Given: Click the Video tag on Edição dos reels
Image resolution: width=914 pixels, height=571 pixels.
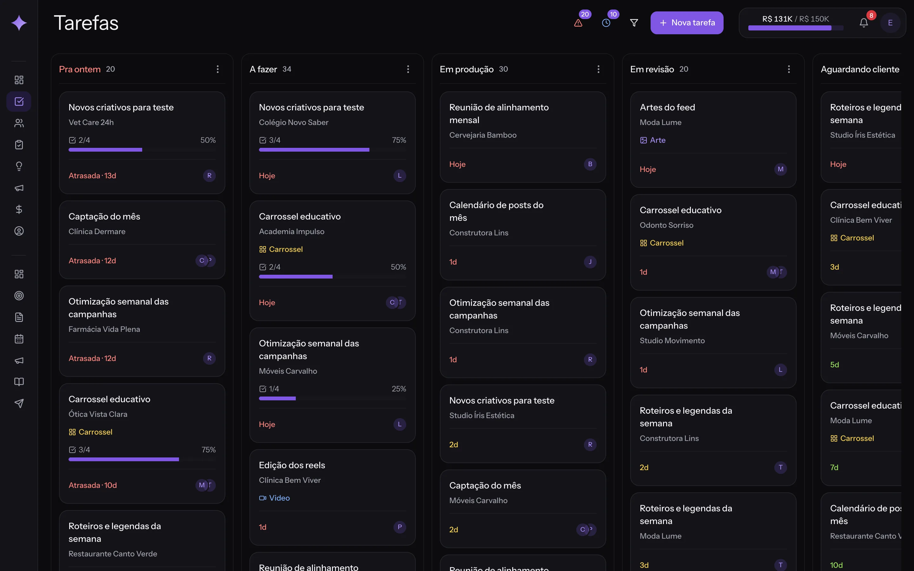Looking at the screenshot, I should pos(275,498).
